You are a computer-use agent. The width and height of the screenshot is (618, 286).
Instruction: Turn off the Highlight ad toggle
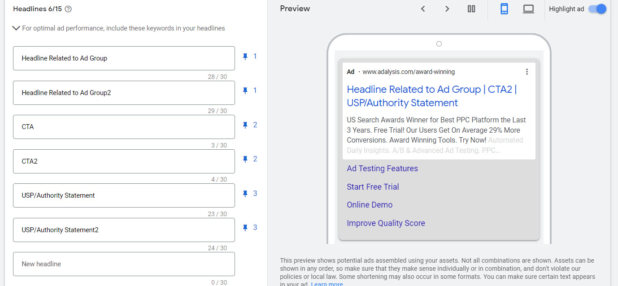[597, 9]
